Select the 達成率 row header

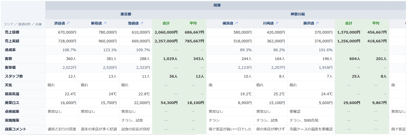point(23,50)
